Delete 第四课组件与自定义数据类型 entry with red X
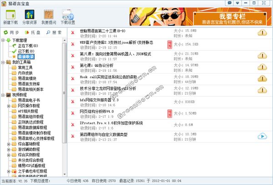 click(x=73, y=136)
